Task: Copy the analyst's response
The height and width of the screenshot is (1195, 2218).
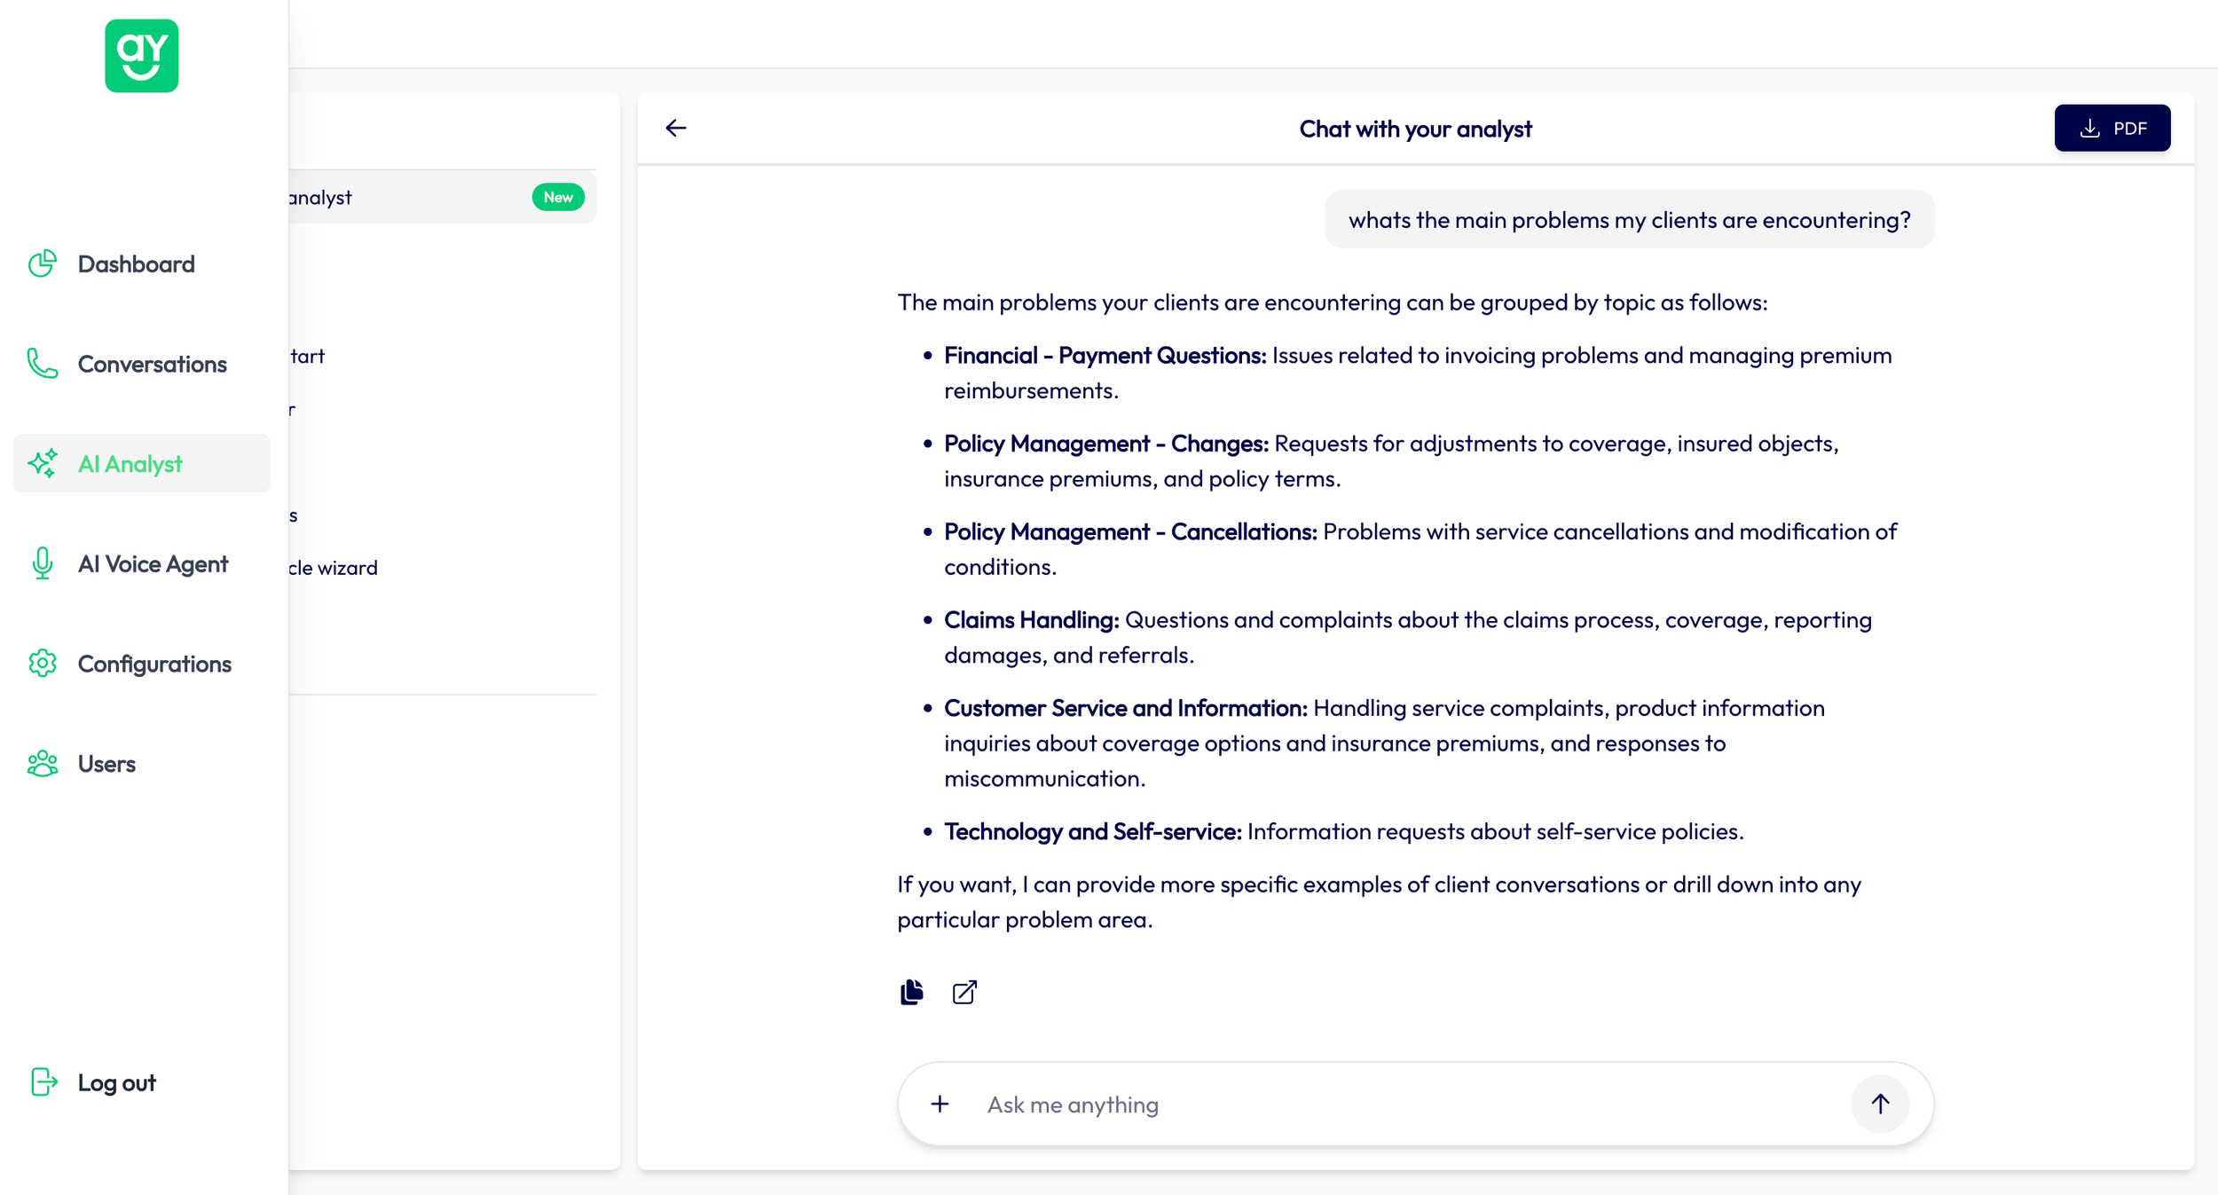Action: point(912,992)
